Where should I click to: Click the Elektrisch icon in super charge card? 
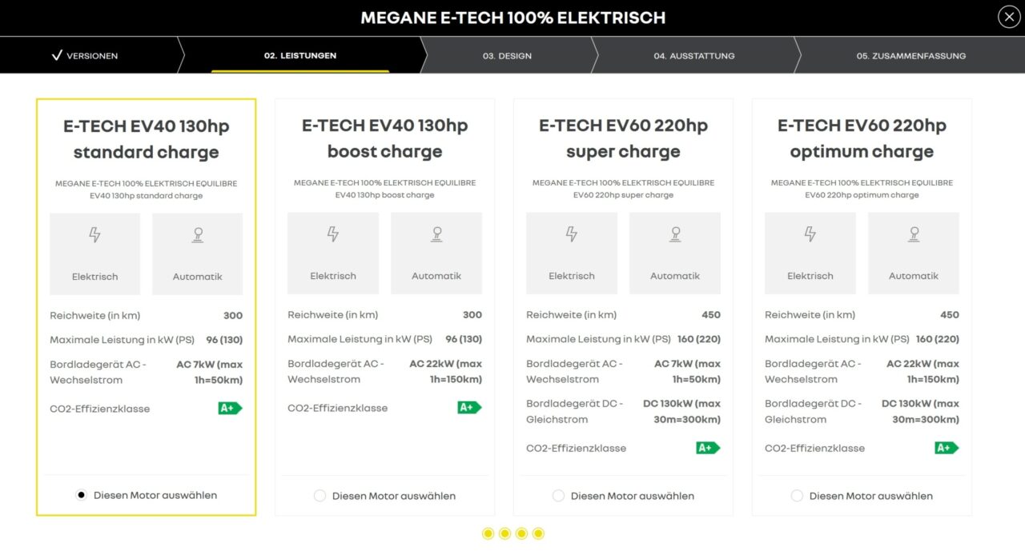[x=572, y=234]
